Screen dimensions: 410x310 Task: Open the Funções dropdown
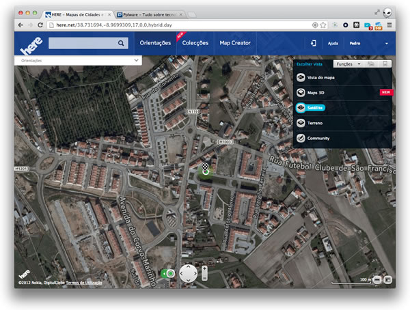348,64
